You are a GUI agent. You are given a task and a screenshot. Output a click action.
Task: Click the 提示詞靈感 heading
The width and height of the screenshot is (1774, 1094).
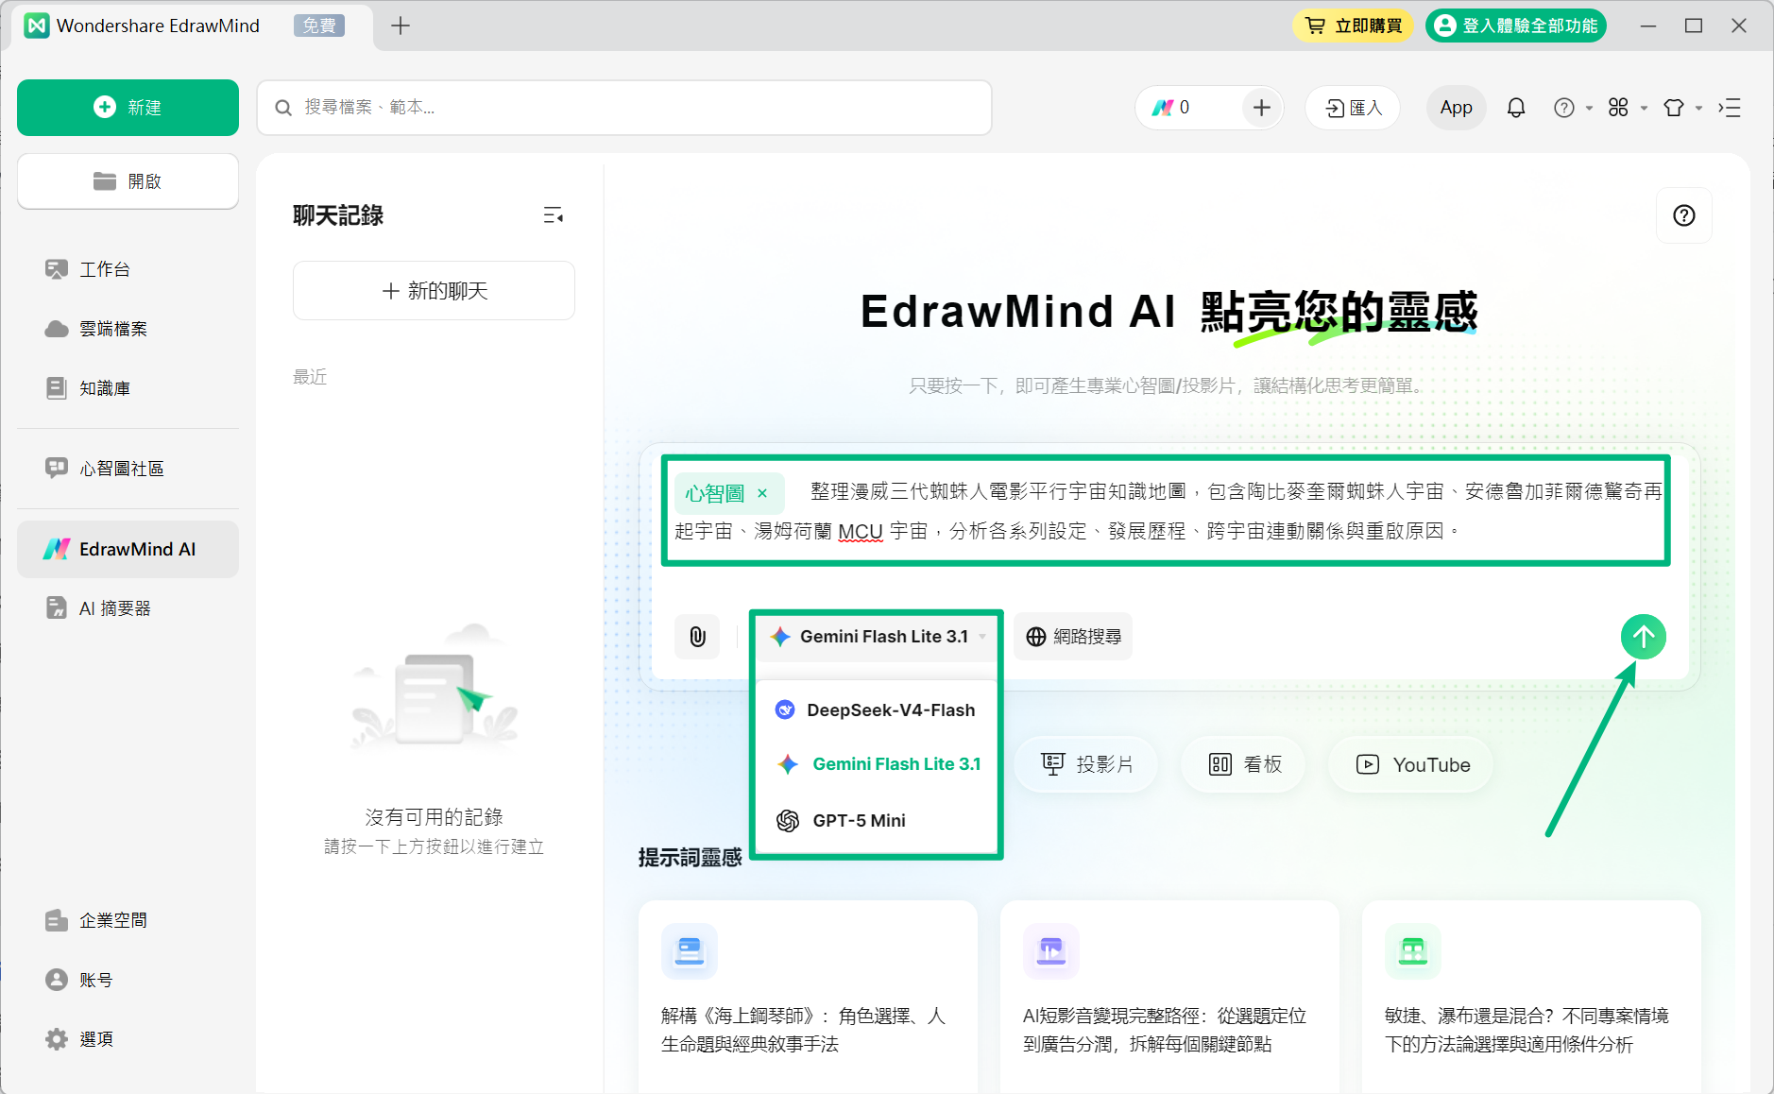coord(691,858)
